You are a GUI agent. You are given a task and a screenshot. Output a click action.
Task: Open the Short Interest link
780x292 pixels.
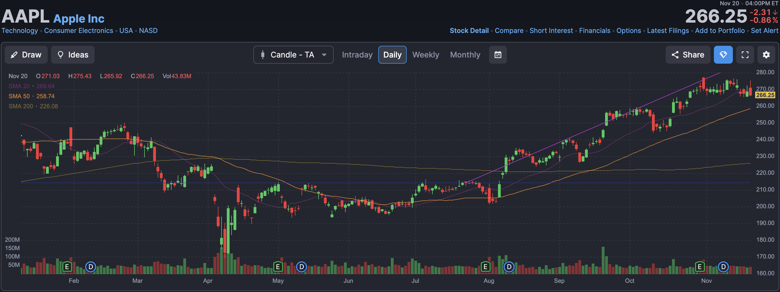point(551,31)
